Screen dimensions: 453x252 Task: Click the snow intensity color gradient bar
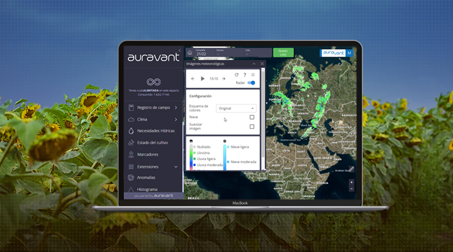coord(224,157)
